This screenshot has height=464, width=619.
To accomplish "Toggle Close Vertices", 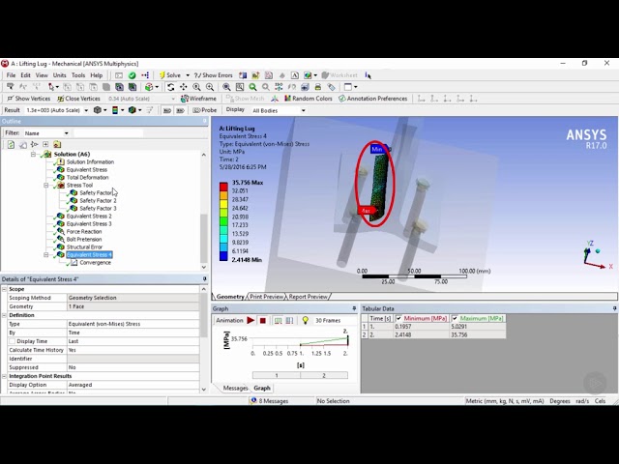I will pos(79,99).
